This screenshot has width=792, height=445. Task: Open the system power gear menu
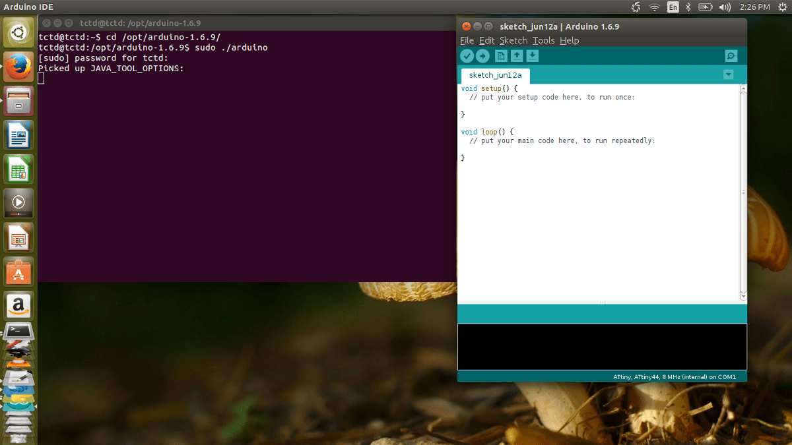click(x=781, y=7)
